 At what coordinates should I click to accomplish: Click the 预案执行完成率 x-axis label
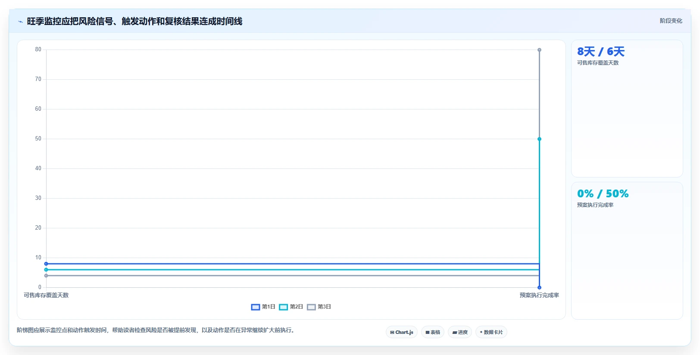coord(539,296)
